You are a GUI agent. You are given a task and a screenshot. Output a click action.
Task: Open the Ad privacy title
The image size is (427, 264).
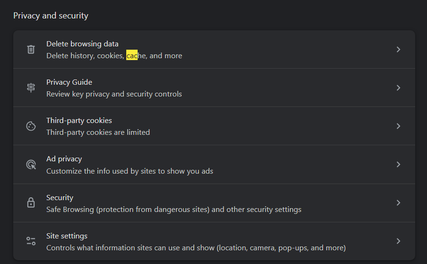pyautogui.click(x=64, y=159)
